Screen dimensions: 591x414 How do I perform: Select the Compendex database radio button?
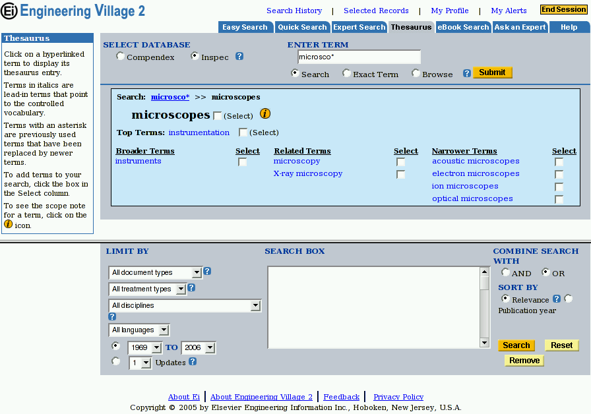pyautogui.click(x=120, y=56)
